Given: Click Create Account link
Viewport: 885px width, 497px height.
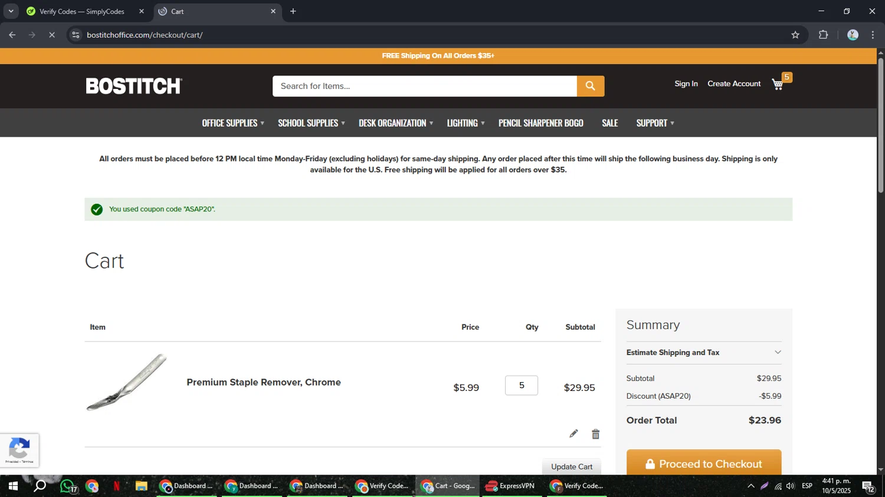Looking at the screenshot, I should (734, 84).
